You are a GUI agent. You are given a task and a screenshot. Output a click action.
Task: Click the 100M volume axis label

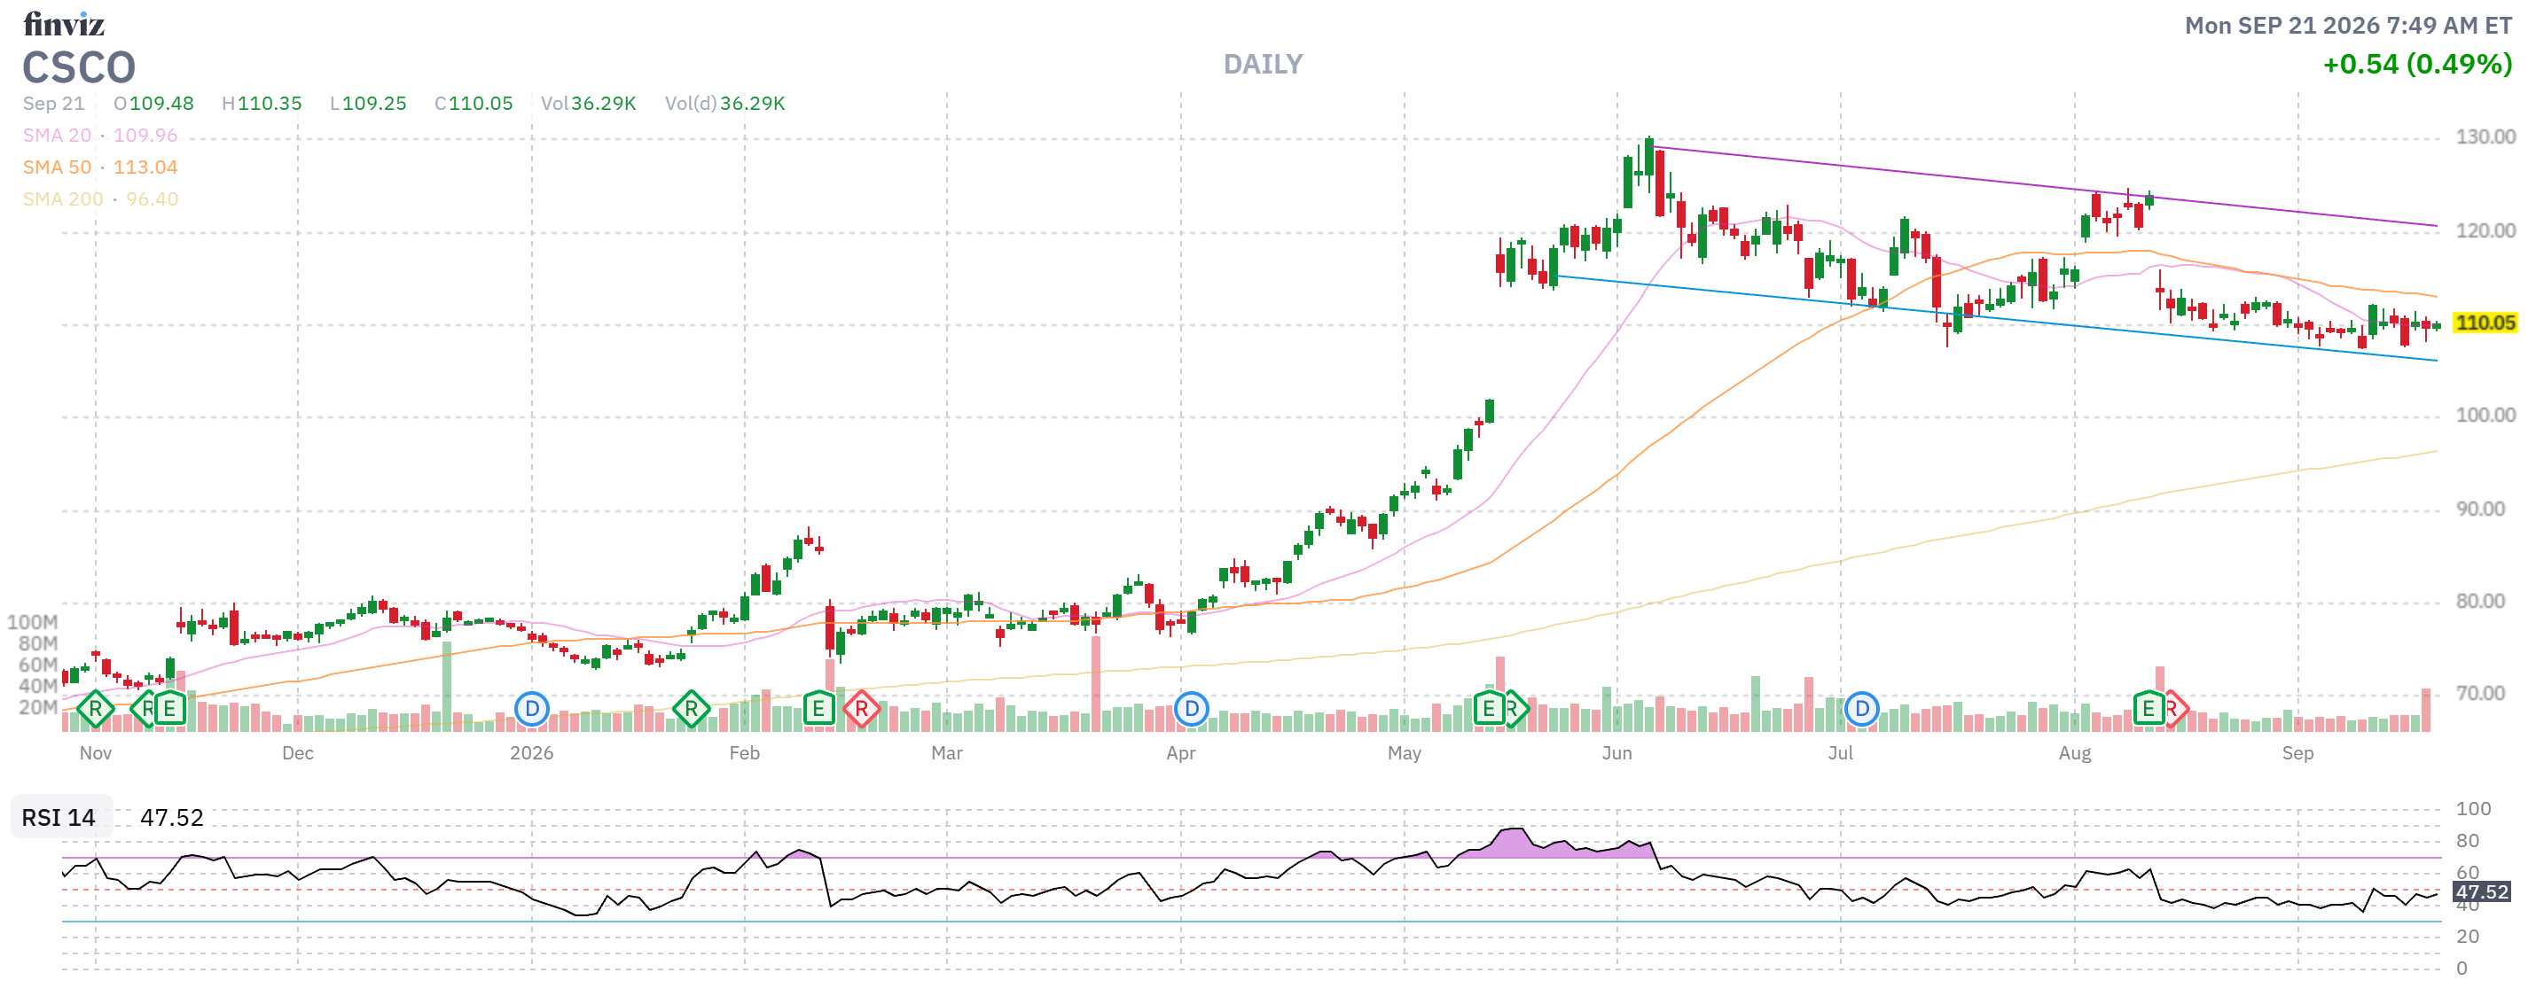[32, 622]
